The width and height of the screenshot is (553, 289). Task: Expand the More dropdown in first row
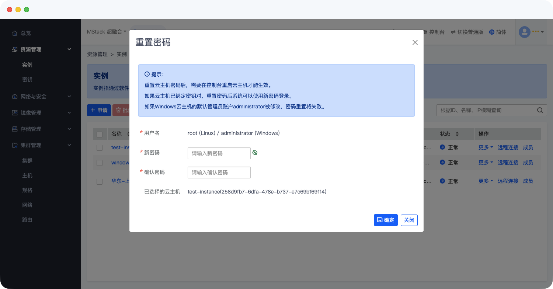point(486,147)
